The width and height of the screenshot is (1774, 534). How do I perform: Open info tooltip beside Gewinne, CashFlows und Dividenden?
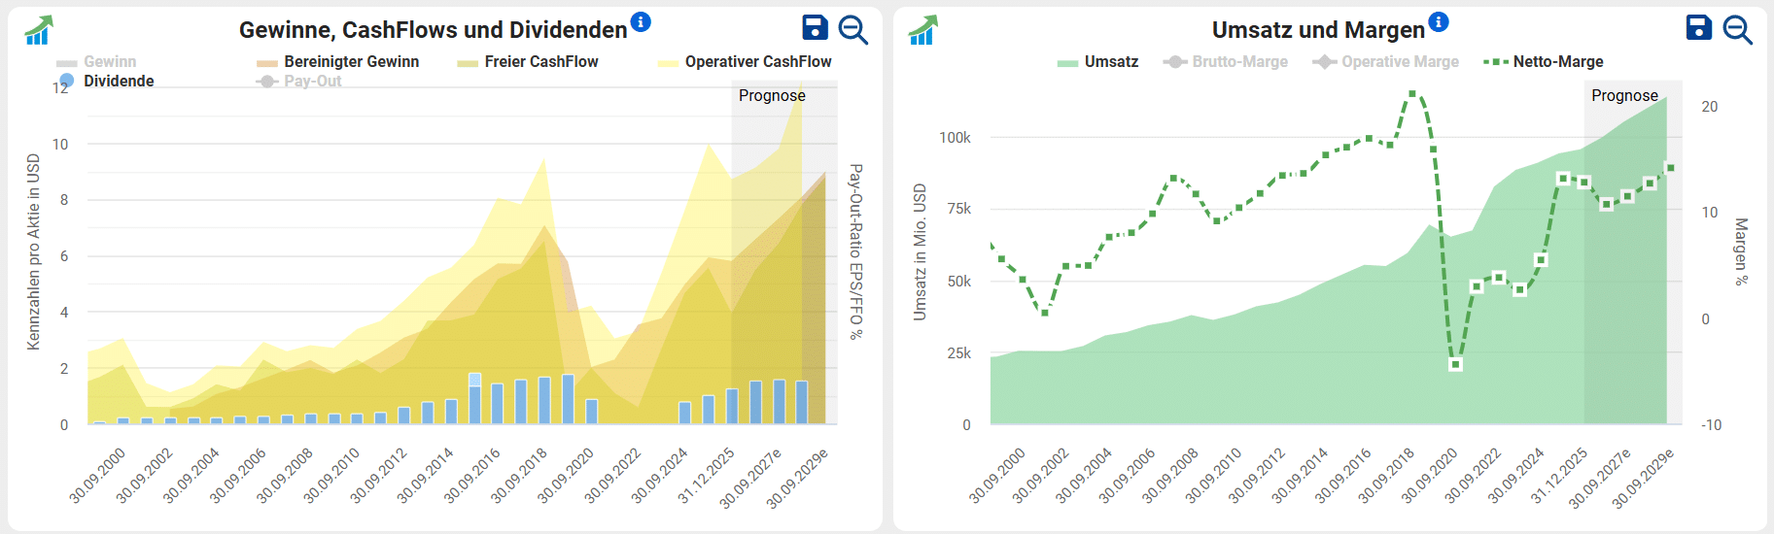pyautogui.click(x=641, y=22)
